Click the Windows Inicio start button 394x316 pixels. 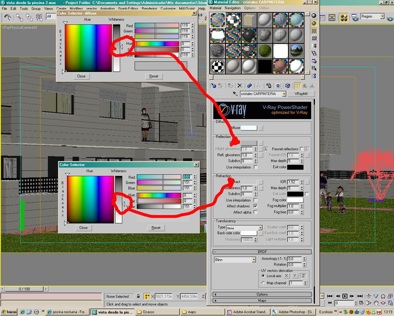[x=9, y=312]
